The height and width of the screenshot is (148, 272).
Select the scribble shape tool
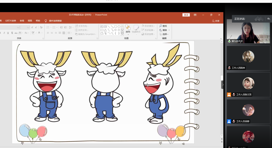coord(105,34)
